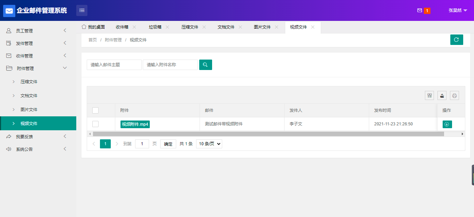
Task: Focus the 请输入附件名称 input field
Action: pyautogui.click(x=170, y=65)
